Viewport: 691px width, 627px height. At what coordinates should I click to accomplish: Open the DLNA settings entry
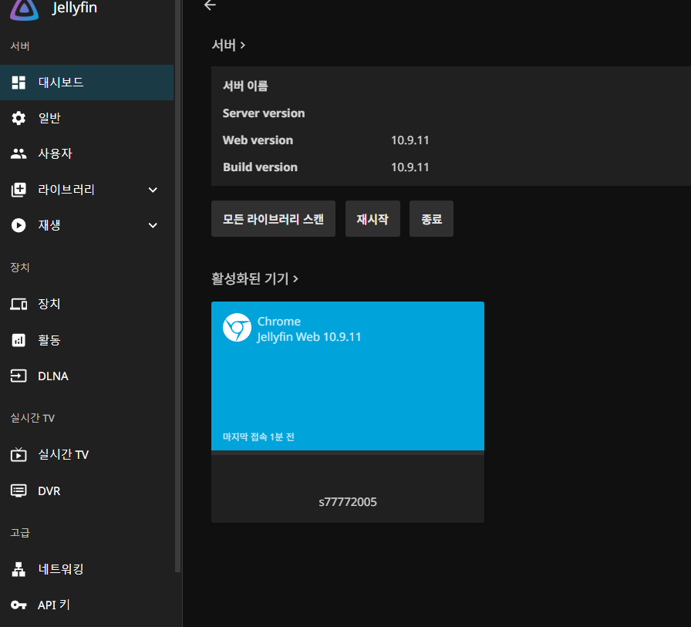tap(87, 376)
